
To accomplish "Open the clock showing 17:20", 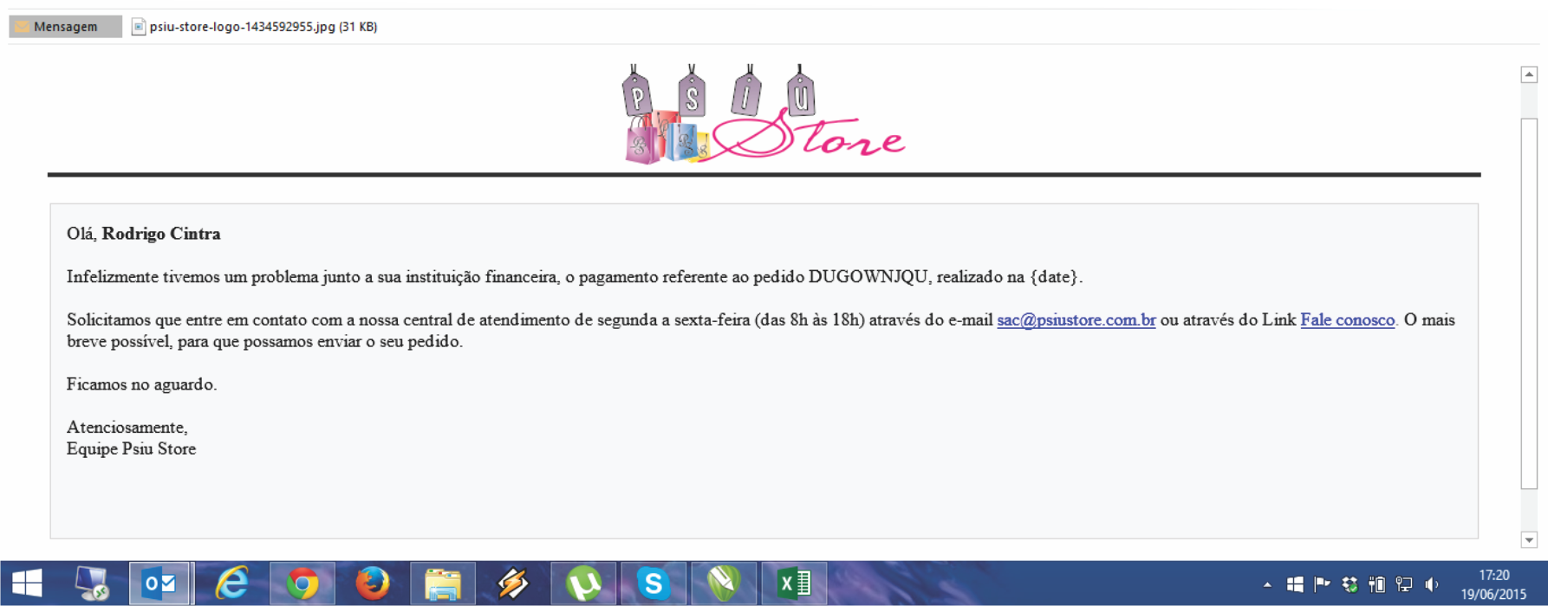I will coord(1493,584).
